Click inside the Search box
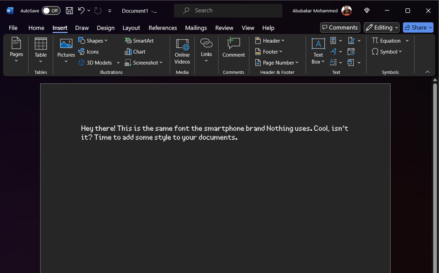This screenshot has height=273, width=439. (228, 10)
